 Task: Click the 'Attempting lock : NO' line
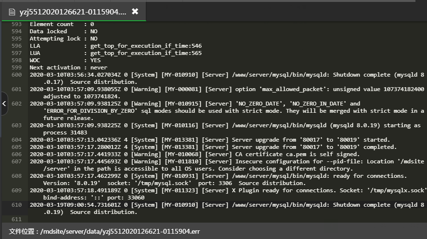[64, 39]
